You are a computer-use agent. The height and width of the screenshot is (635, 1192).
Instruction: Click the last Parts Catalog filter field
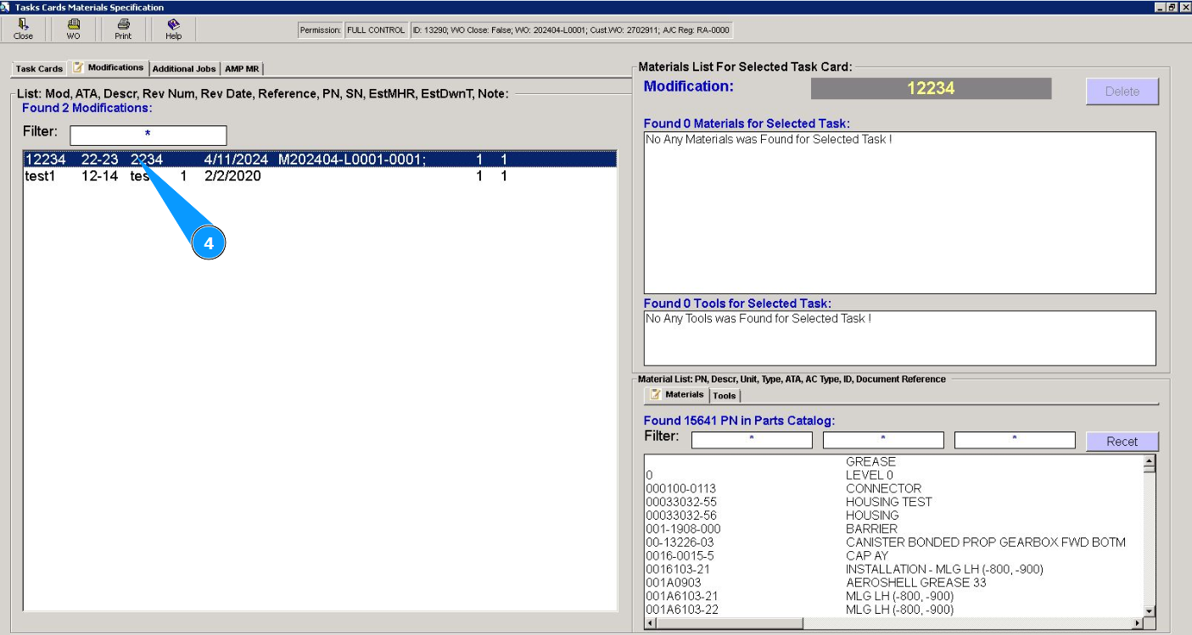(x=1015, y=440)
